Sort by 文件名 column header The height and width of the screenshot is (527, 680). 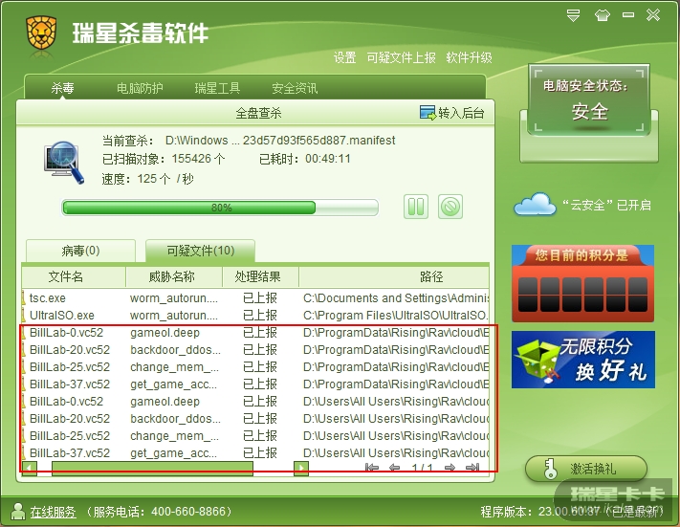pos(74,276)
